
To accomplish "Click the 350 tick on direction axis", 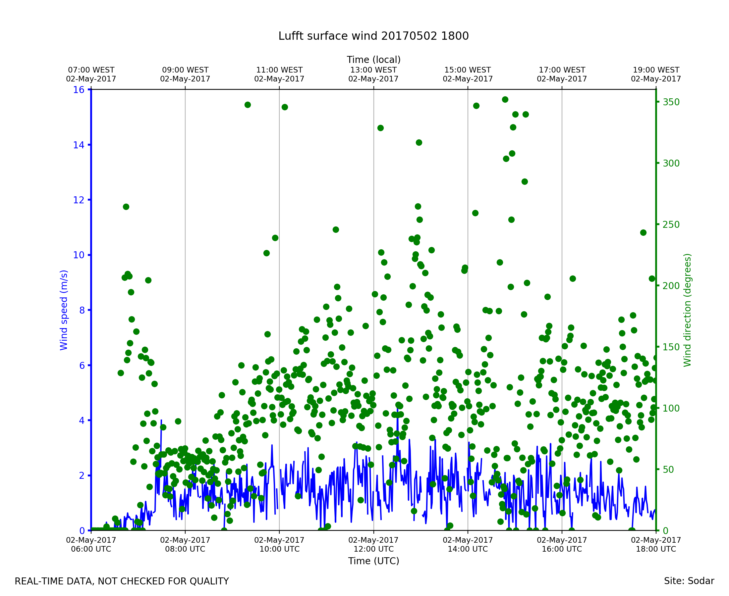I will pos(671,102).
